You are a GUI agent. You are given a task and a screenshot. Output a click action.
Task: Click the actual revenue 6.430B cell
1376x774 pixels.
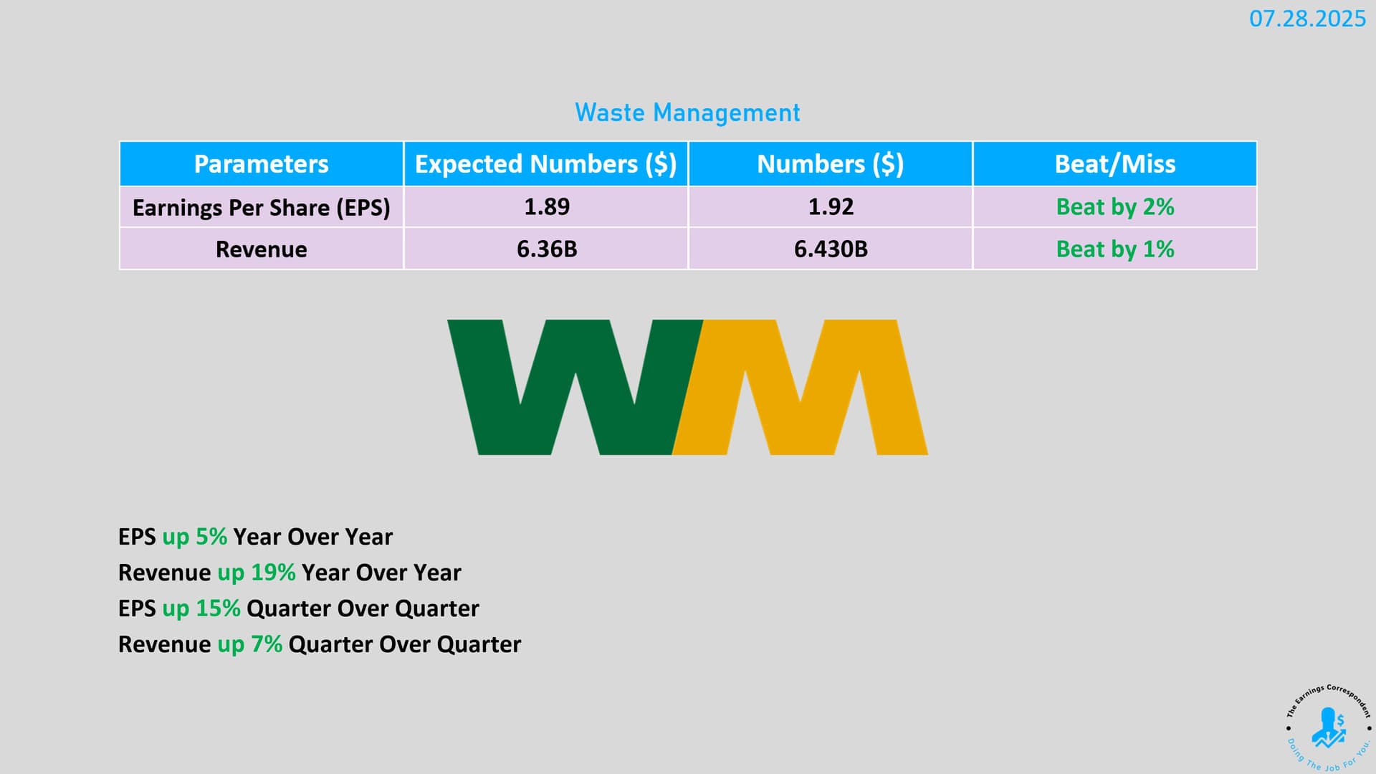click(831, 249)
